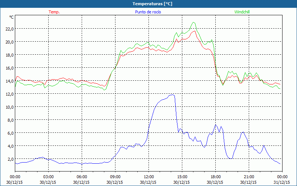297x186 pixels.
Task: Click the 18:00 time label on the x-axis
Action: (216, 177)
